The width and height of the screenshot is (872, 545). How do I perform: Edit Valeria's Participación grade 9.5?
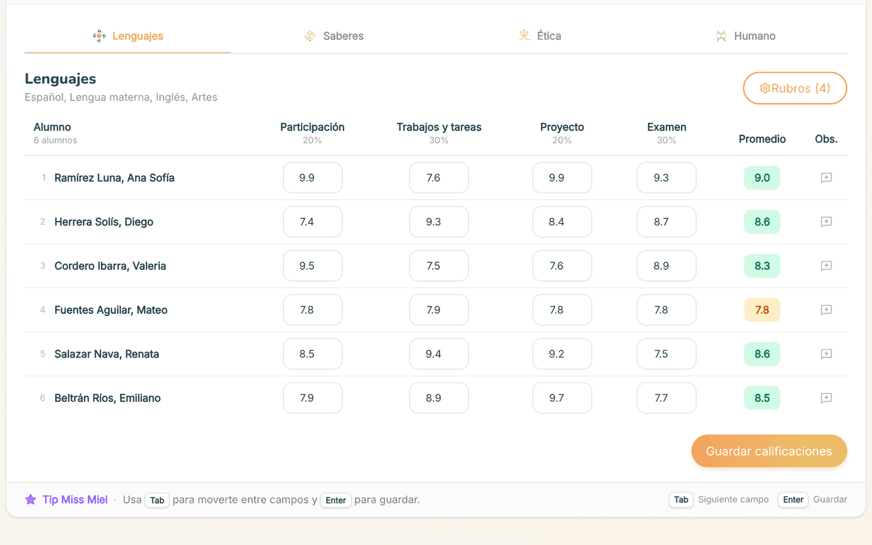pyautogui.click(x=312, y=266)
